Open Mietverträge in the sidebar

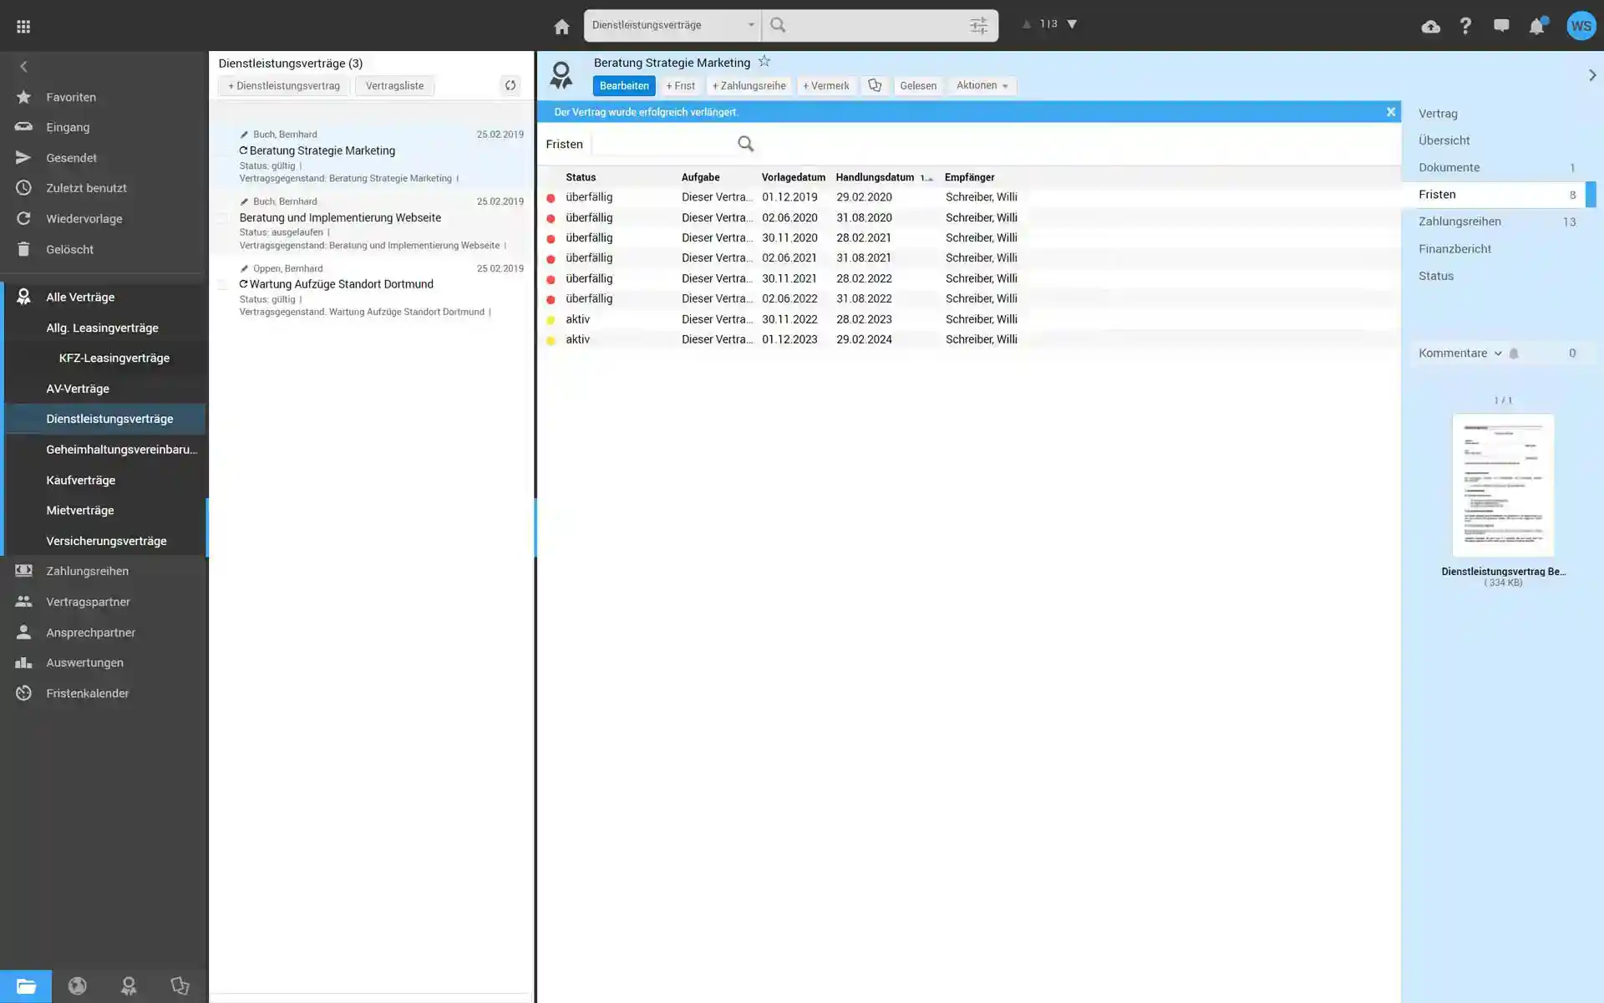pyautogui.click(x=80, y=511)
